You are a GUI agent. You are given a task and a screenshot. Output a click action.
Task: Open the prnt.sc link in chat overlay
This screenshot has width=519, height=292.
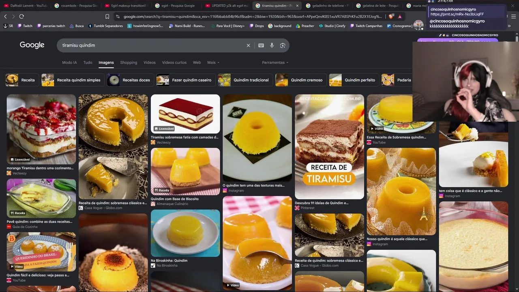coord(457,14)
